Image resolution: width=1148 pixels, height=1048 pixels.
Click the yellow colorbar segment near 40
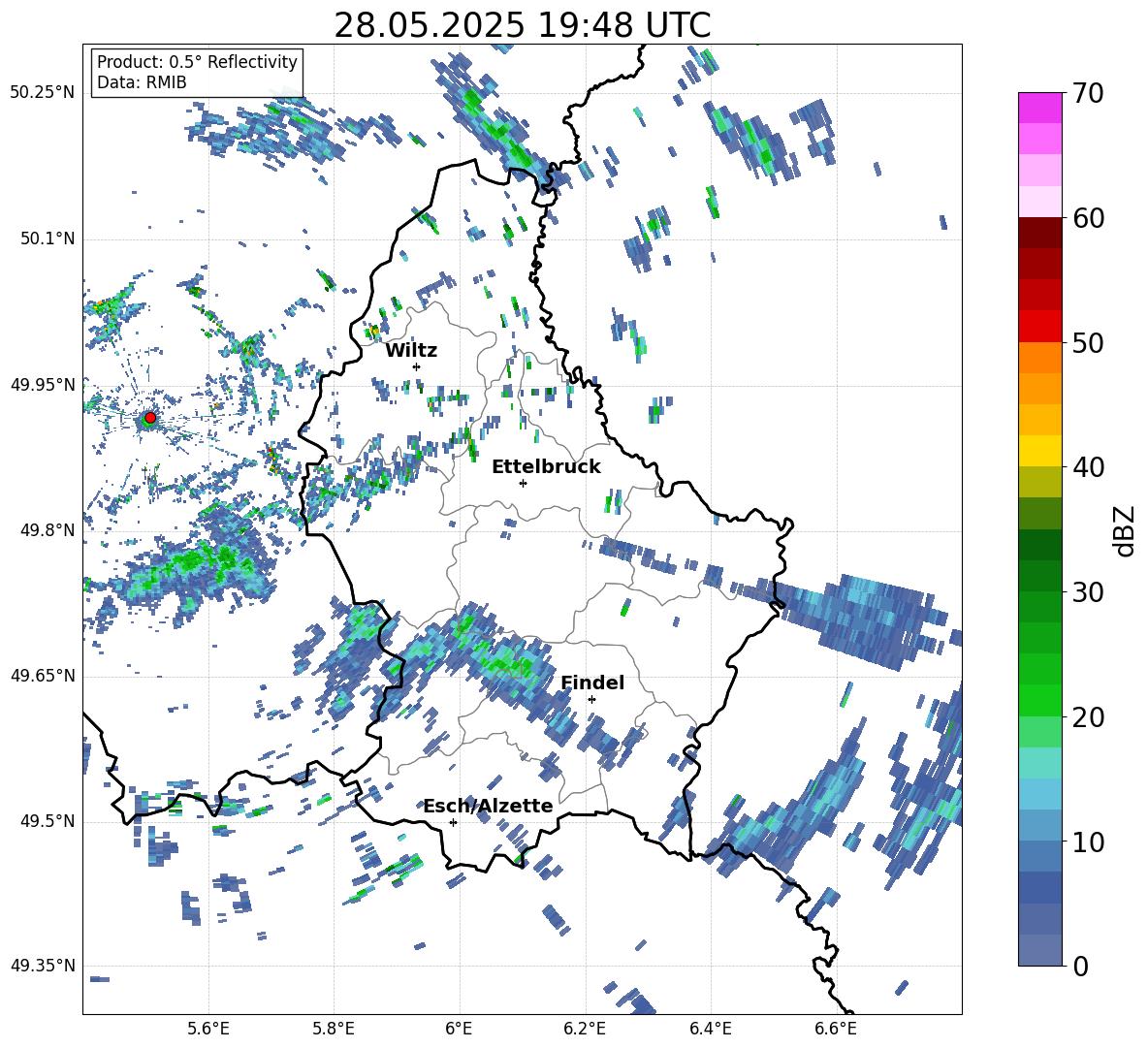(x=1040, y=451)
